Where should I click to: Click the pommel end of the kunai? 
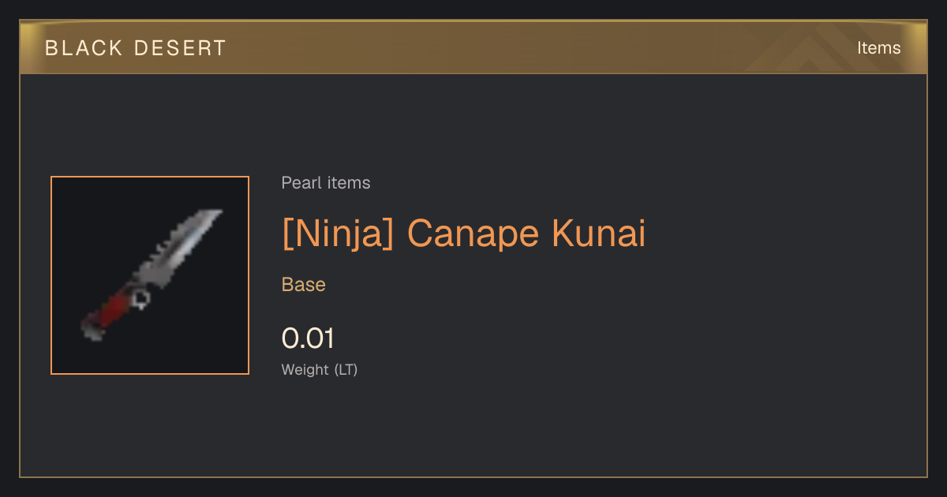point(92,331)
